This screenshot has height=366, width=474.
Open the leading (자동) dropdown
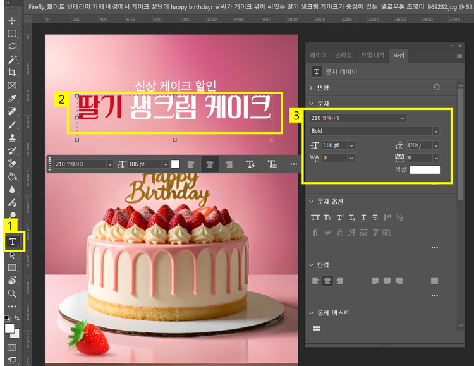tap(436, 145)
